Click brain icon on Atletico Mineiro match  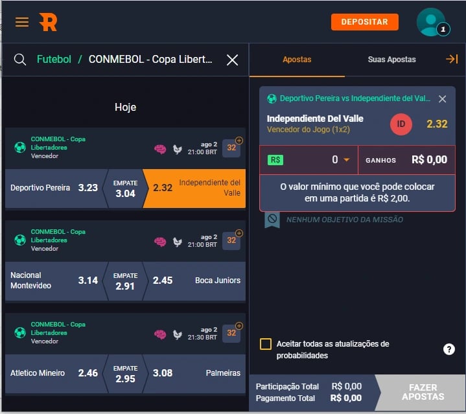point(160,334)
